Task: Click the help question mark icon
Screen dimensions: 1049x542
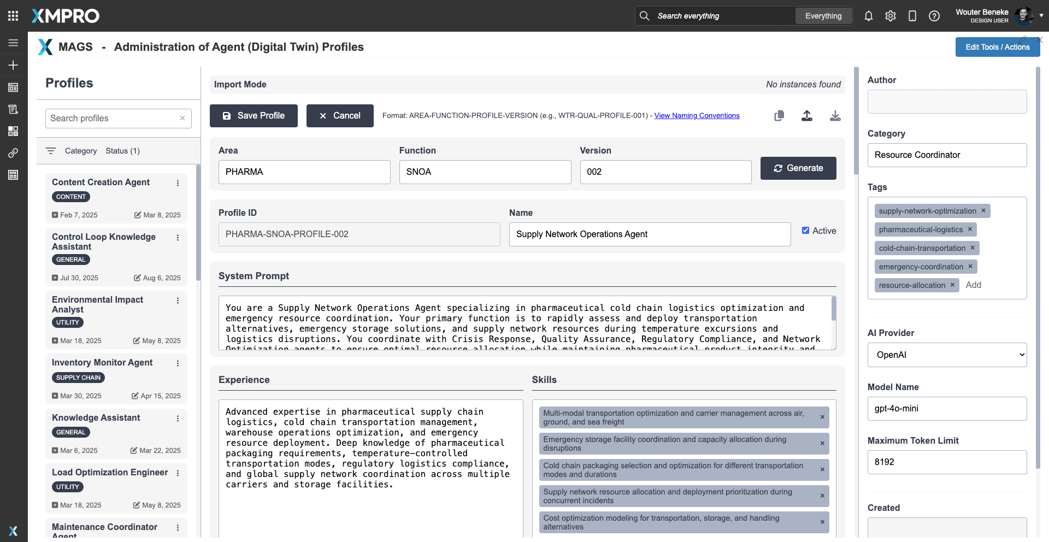Action: coord(934,16)
